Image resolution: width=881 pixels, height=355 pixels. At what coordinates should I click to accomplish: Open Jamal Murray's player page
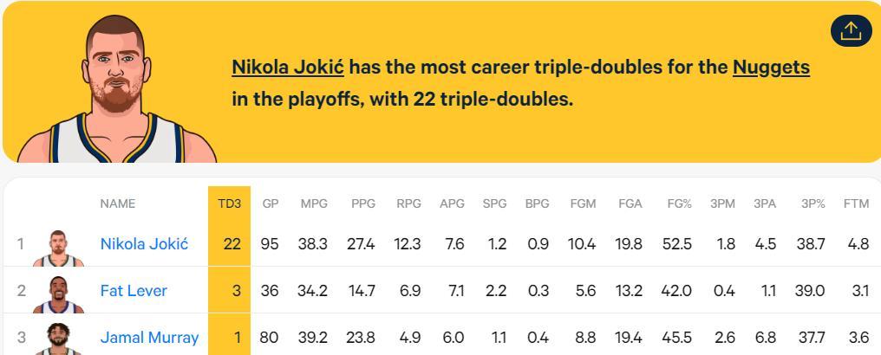[x=149, y=338]
